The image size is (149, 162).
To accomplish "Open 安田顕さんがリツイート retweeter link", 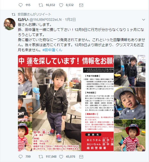I will pos(34,14).
